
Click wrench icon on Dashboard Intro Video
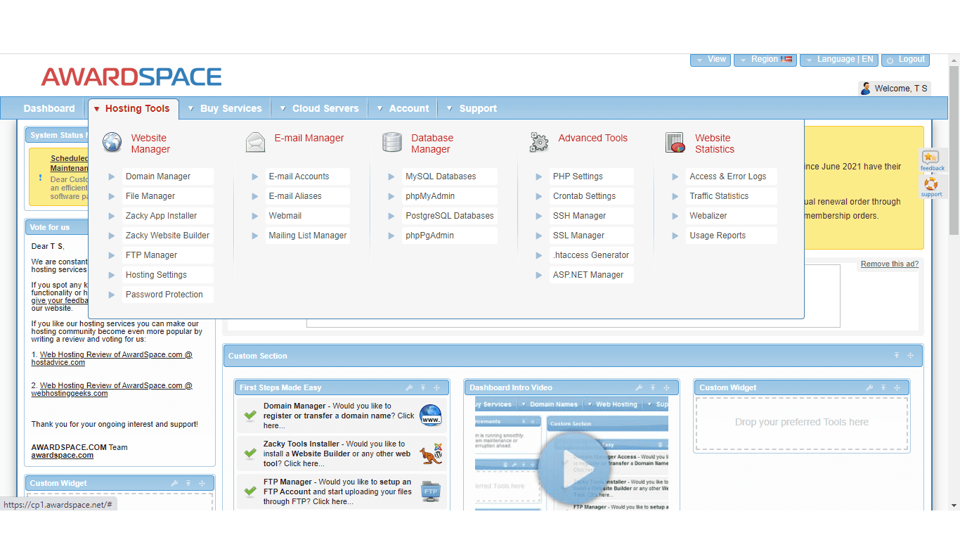click(639, 388)
